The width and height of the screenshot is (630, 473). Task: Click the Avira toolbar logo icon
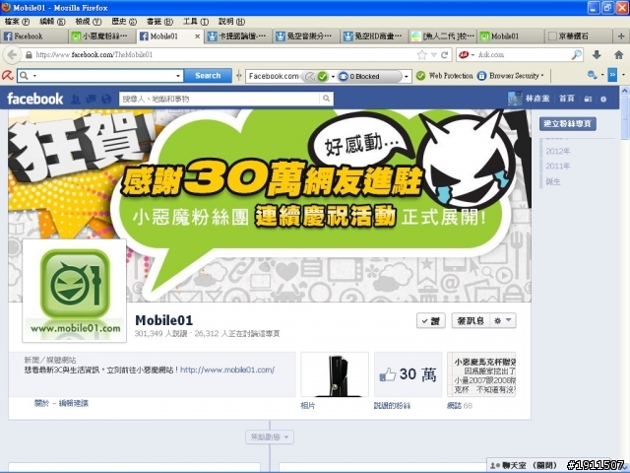(x=7, y=75)
